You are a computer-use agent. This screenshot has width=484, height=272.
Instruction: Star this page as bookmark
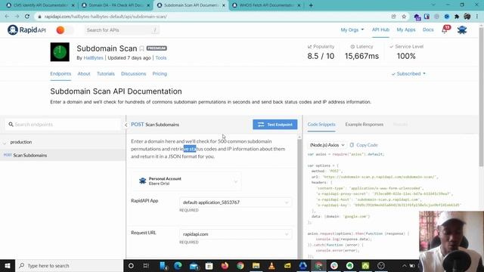click(x=404, y=17)
